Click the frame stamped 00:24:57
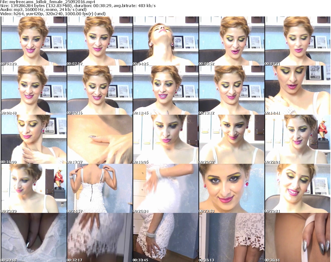The image size is (331, 262). click(x=100, y=188)
